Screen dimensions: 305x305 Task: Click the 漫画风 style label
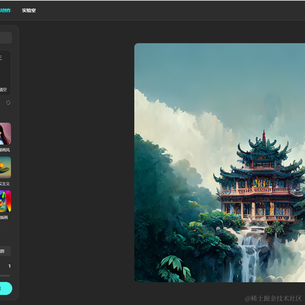coord(4,150)
